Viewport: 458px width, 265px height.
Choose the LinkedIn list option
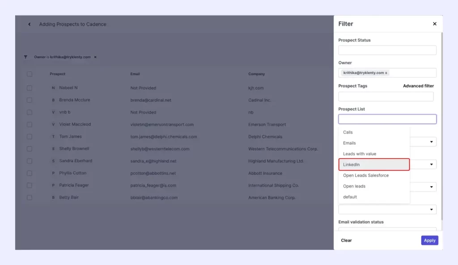pyautogui.click(x=374, y=164)
